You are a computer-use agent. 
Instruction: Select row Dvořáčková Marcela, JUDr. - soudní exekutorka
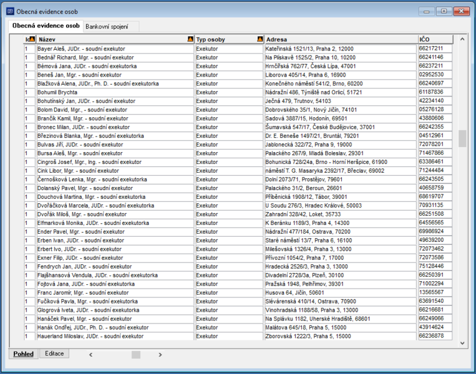coord(238,206)
